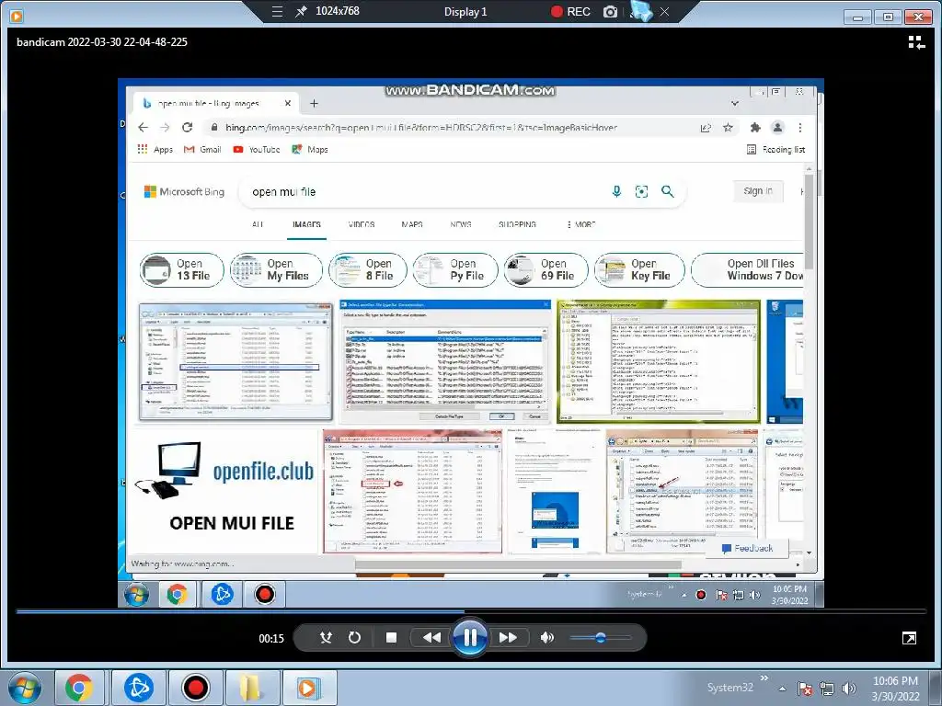Click the Apps bookmark grid icon
This screenshot has height=706, width=942.
(143, 149)
